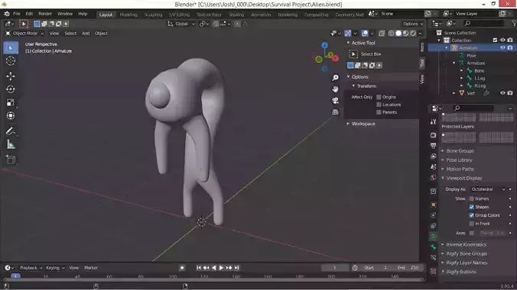Enable Affect Only Parents checkbox
The width and height of the screenshot is (517, 290).
coord(379,112)
